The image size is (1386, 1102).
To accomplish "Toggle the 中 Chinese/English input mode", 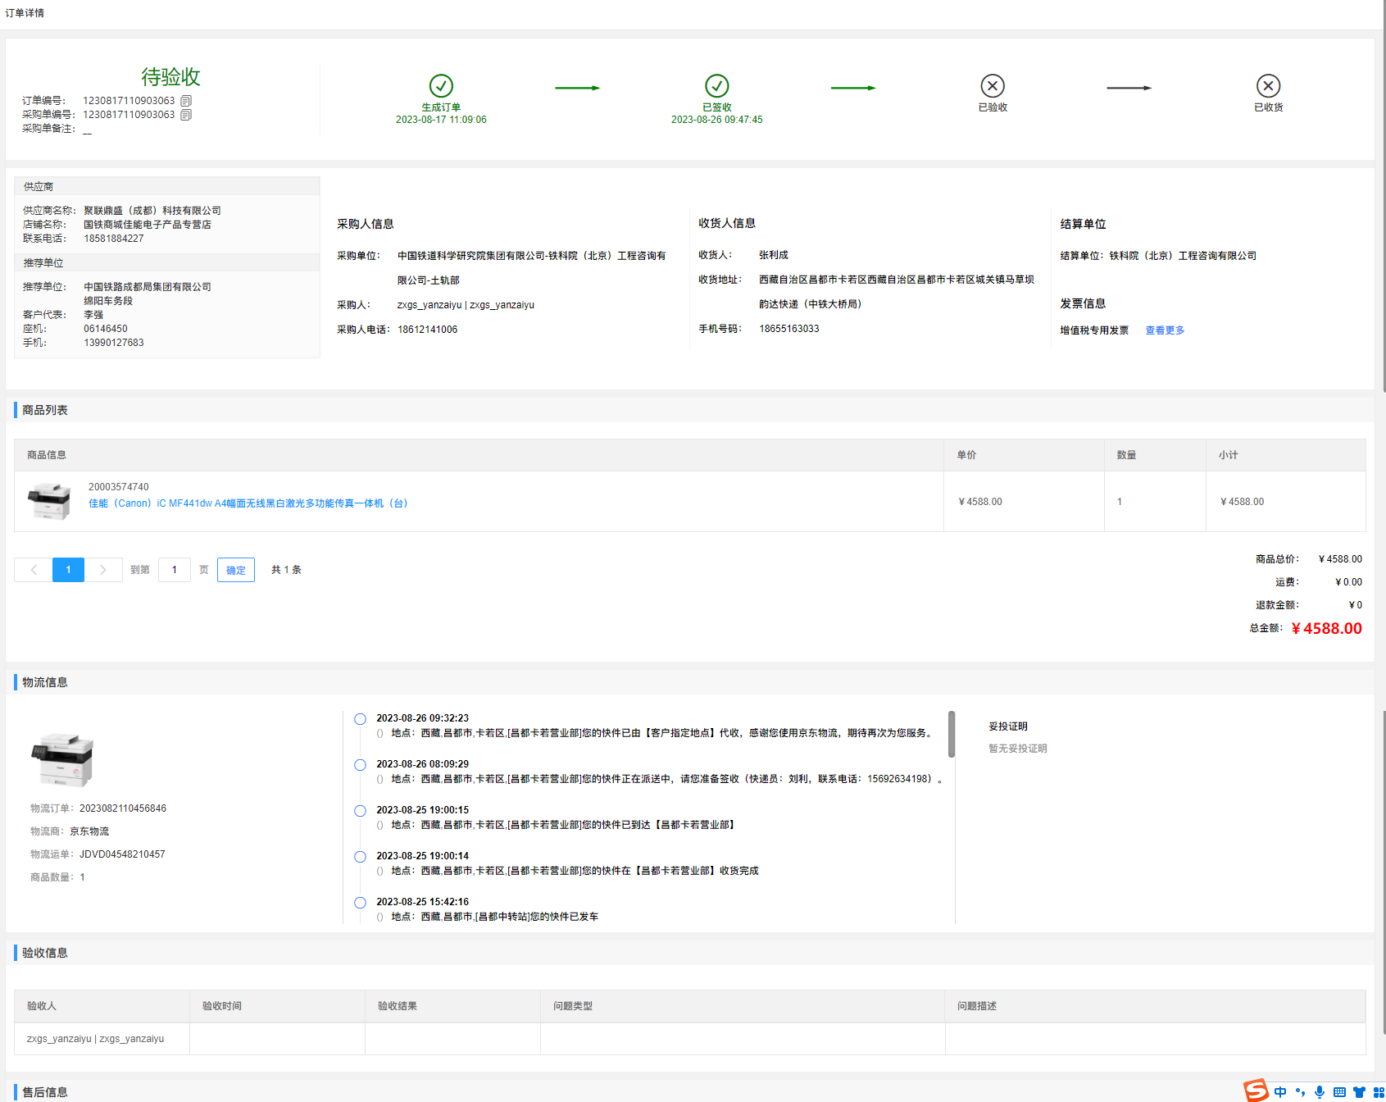I will pyautogui.click(x=1280, y=1092).
